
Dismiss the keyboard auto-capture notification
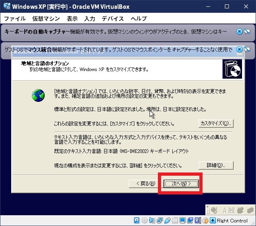[x=239, y=32]
